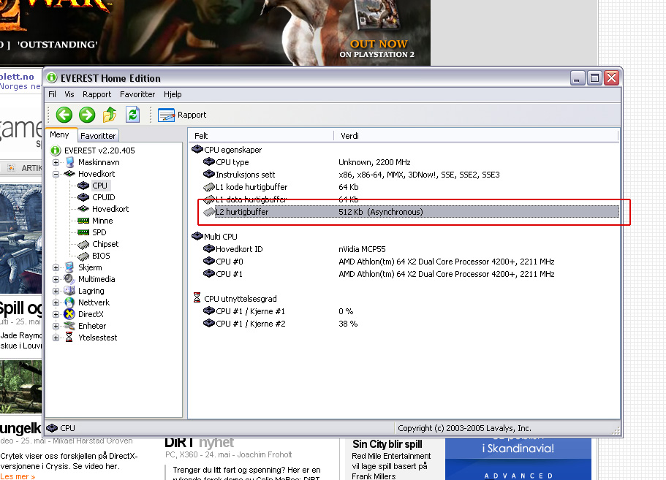Viewport: 666px width, 480px height.
Task: Expand the Skjerm tree node
Action: click(56, 268)
